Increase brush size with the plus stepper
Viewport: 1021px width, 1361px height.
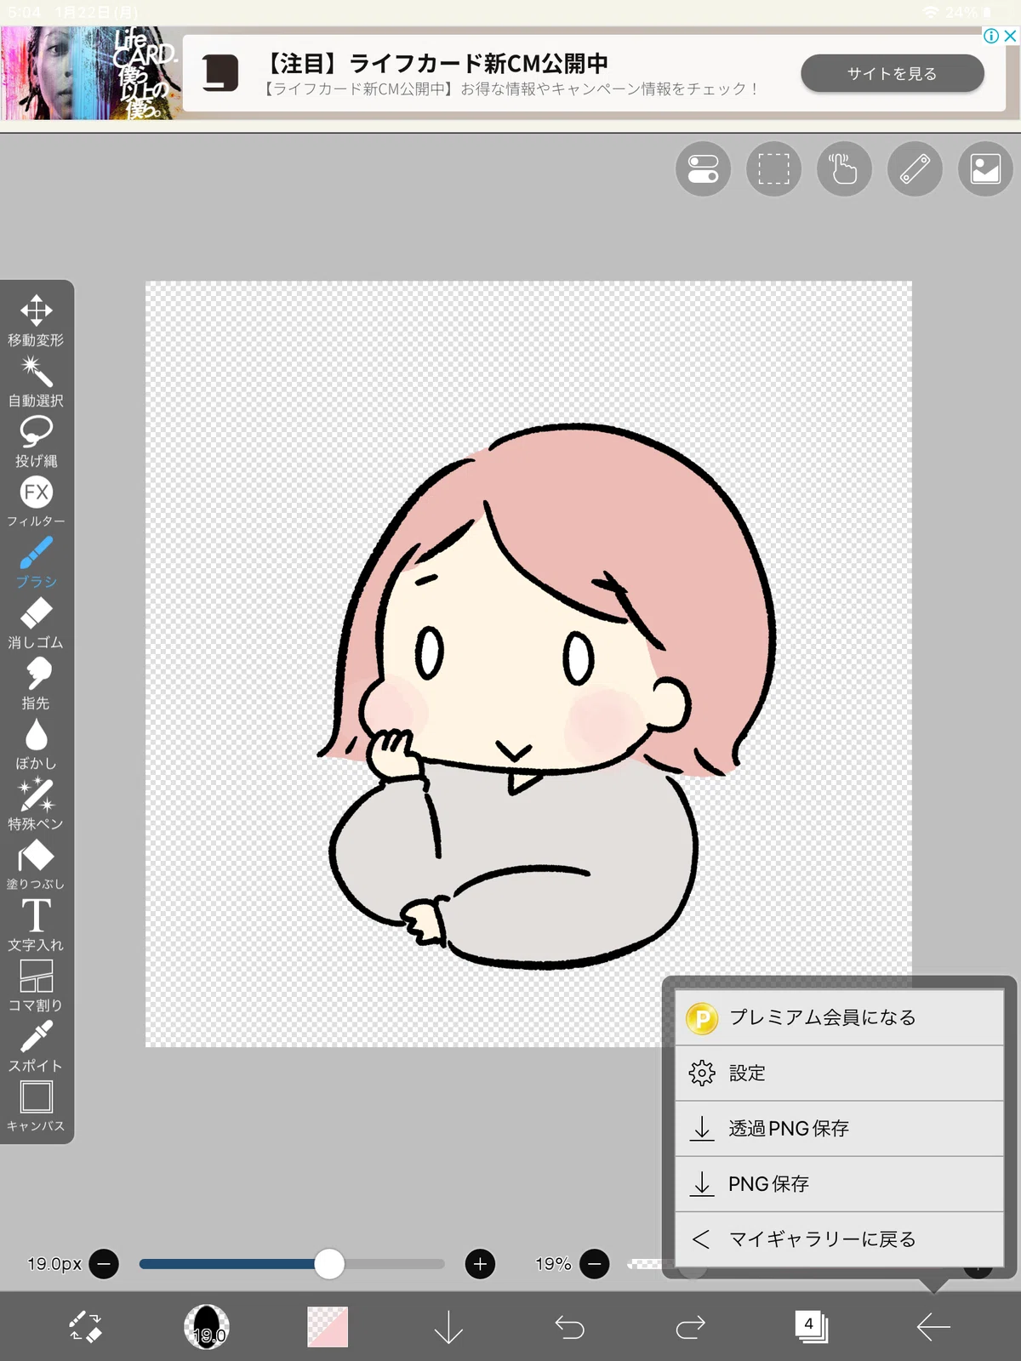[x=480, y=1264]
